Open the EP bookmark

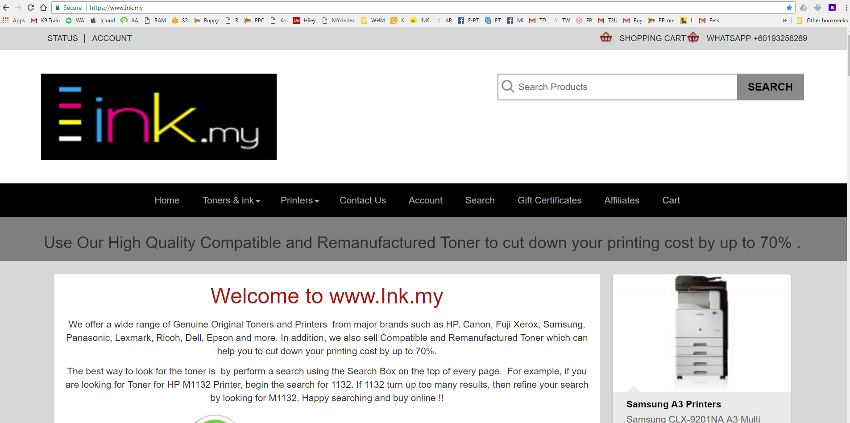pos(584,21)
